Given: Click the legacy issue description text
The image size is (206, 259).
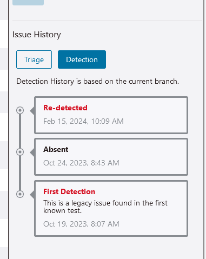Looking at the screenshot, I should coord(105,207).
